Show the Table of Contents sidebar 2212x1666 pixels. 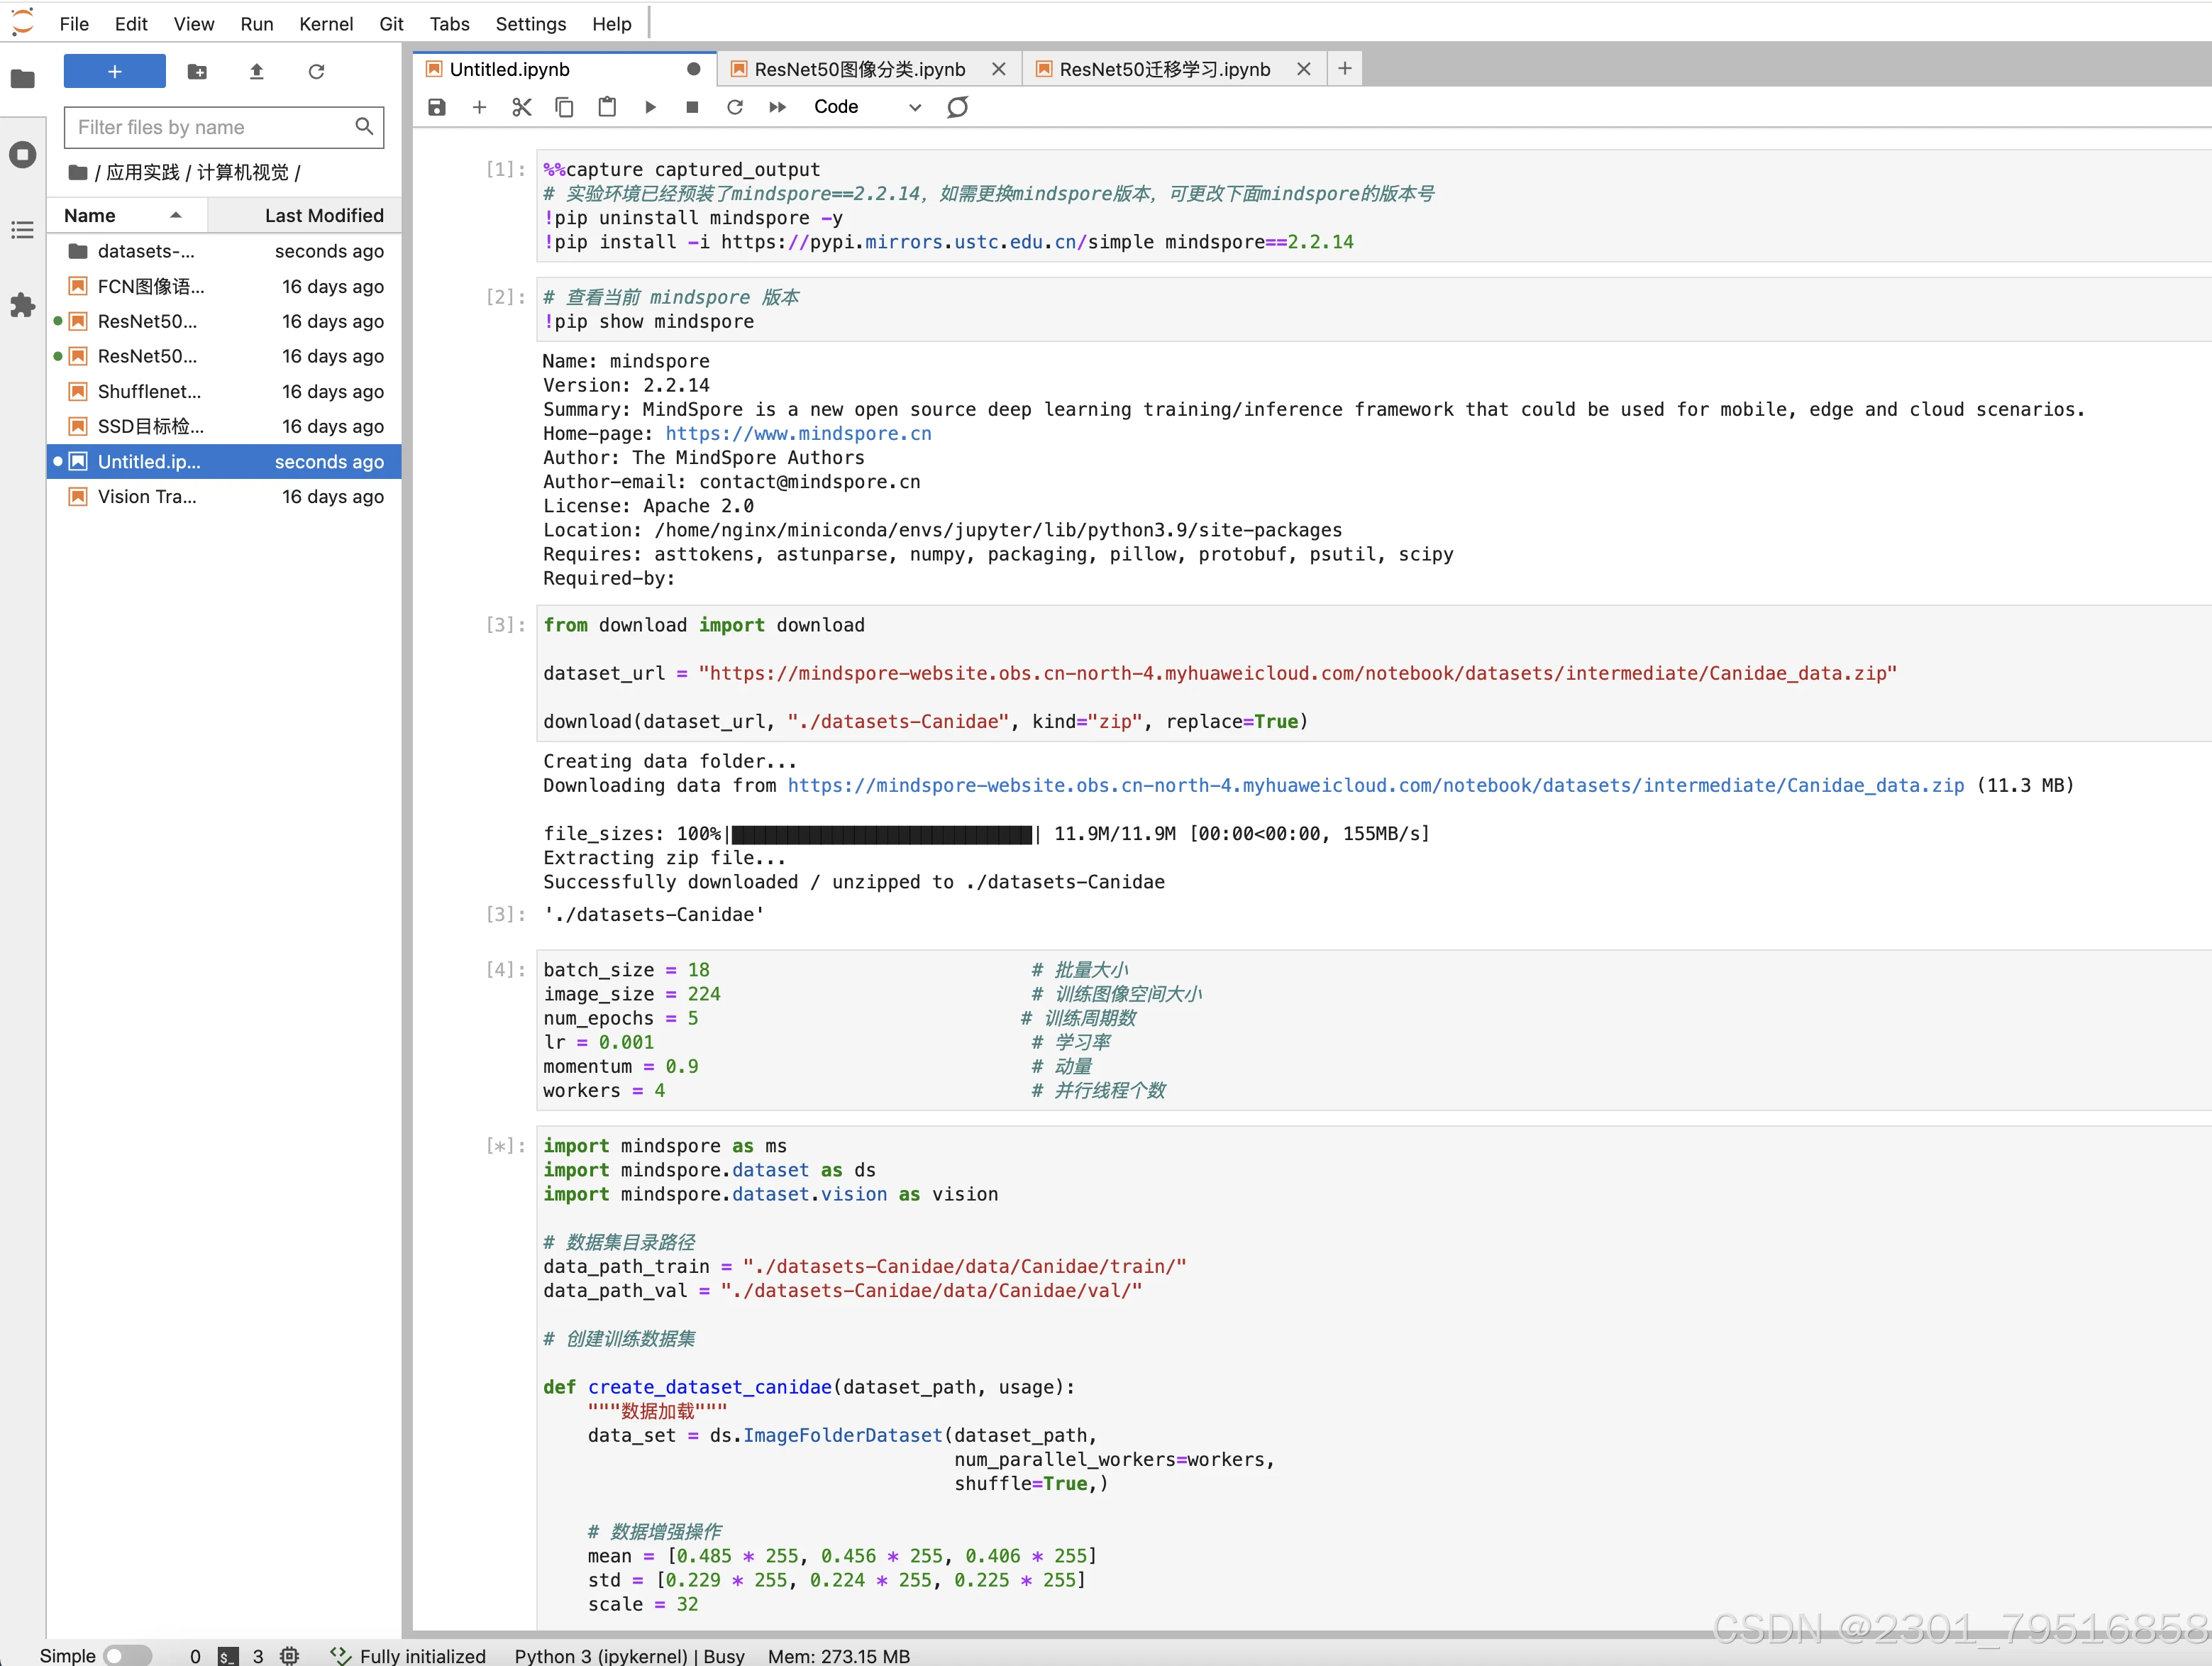click(22, 231)
